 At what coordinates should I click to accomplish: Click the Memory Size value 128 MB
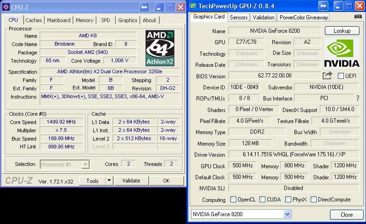250,143
